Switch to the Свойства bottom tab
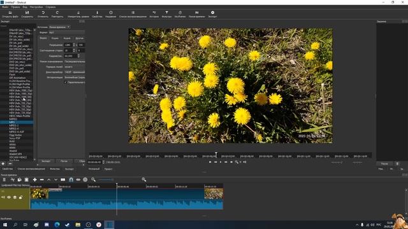The image size is (408, 229). (8, 169)
